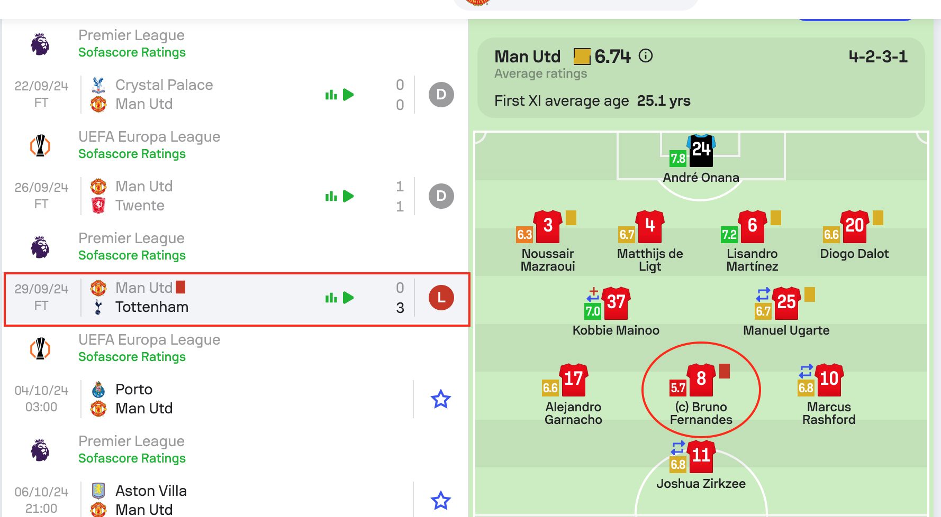Click the Premier League logo above 06/10/24

point(40,450)
